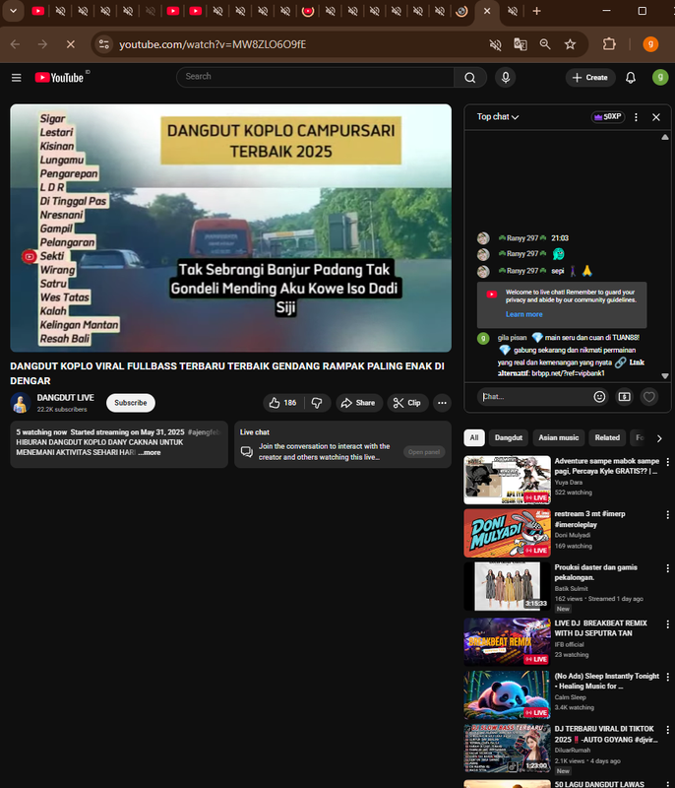Open live chat options three-dot menu
The width and height of the screenshot is (675, 788).
point(636,117)
